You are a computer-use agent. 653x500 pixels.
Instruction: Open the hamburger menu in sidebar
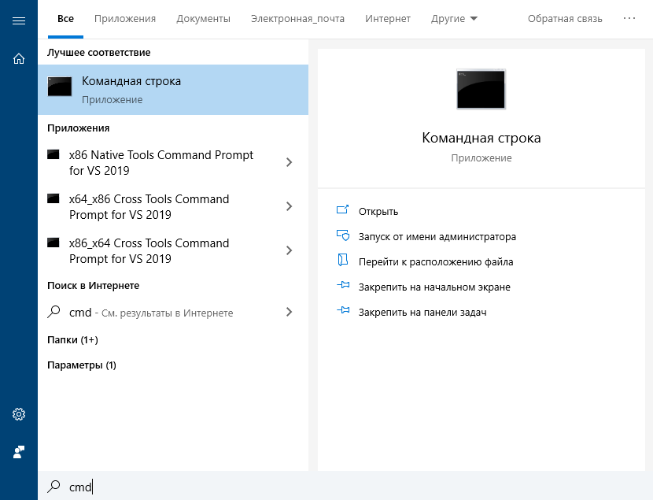(19, 20)
